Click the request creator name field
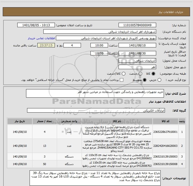193x186 pixels. pyautogui.click(x=106, y=38)
